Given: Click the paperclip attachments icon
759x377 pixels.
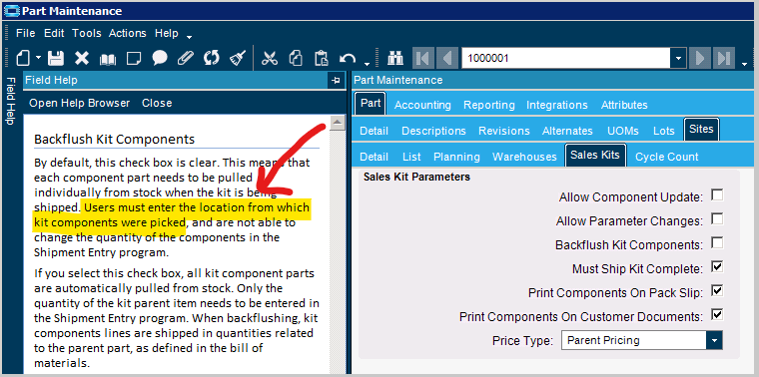Looking at the screenshot, I should click(186, 59).
